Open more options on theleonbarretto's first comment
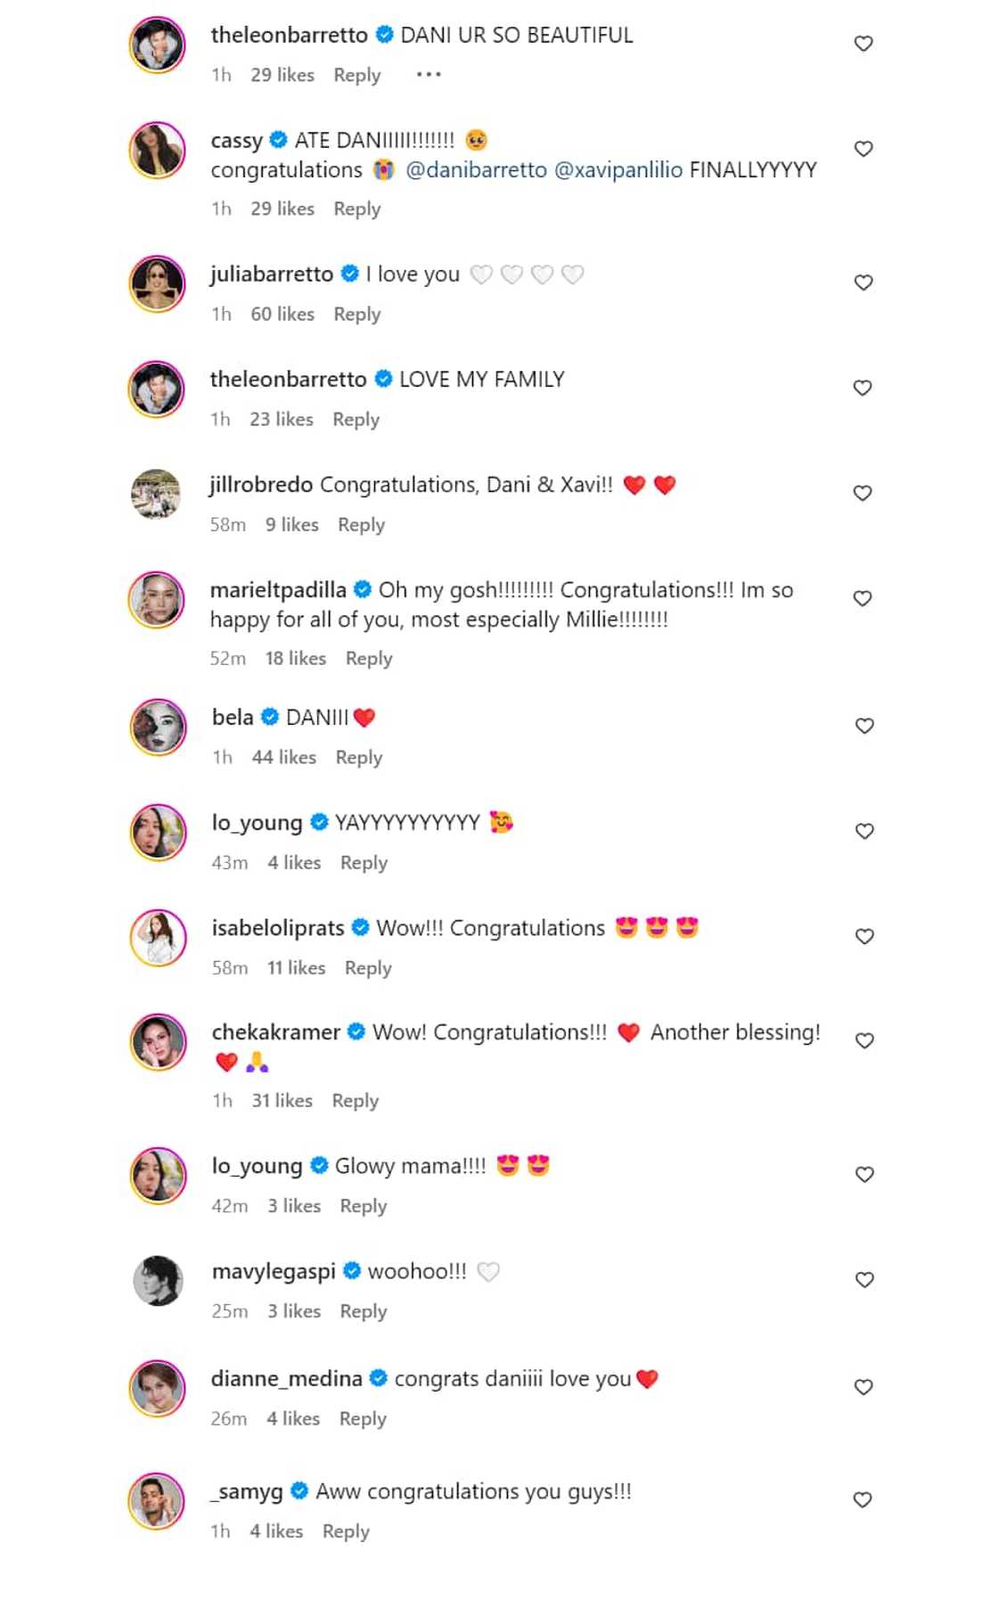 click(429, 75)
